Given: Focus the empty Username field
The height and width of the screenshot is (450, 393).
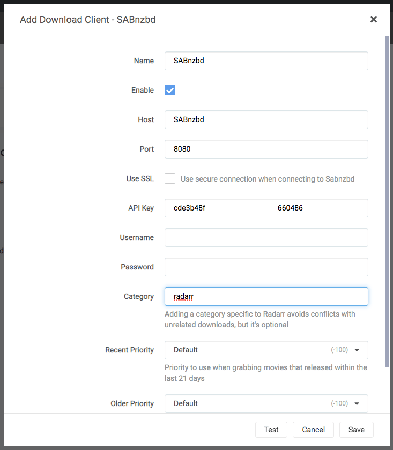Looking at the screenshot, I should click(266, 238).
